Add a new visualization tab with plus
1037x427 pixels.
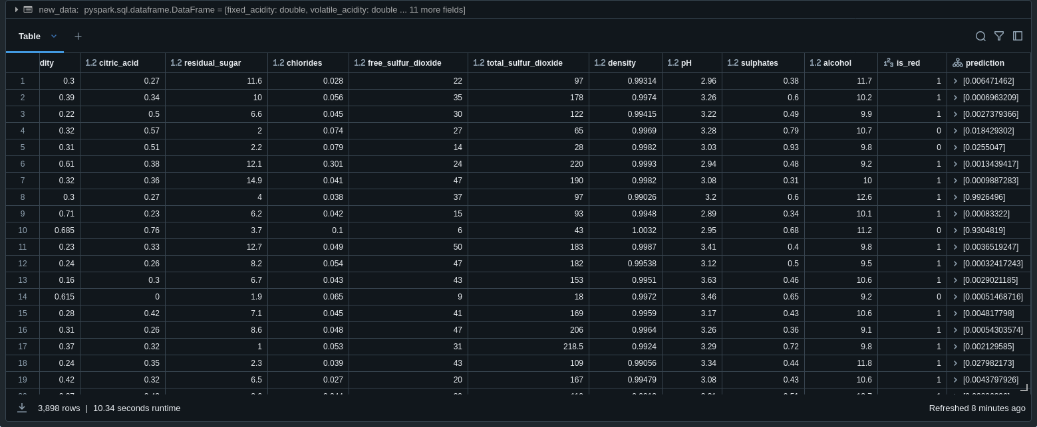click(78, 37)
